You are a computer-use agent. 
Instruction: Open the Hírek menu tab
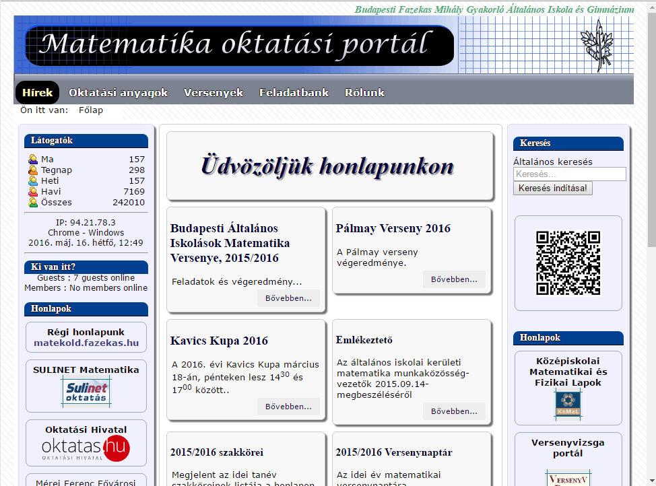(x=37, y=93)
